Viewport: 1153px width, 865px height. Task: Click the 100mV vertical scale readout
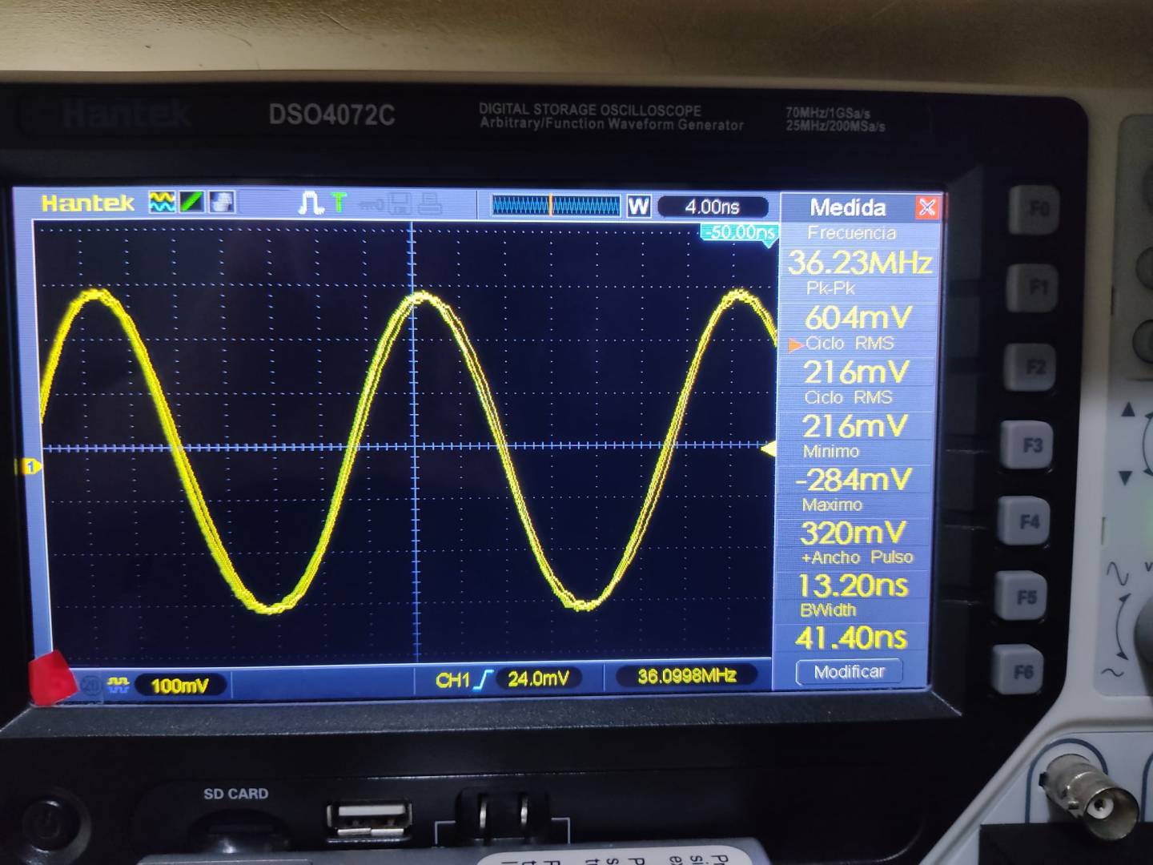click(179, 686)
